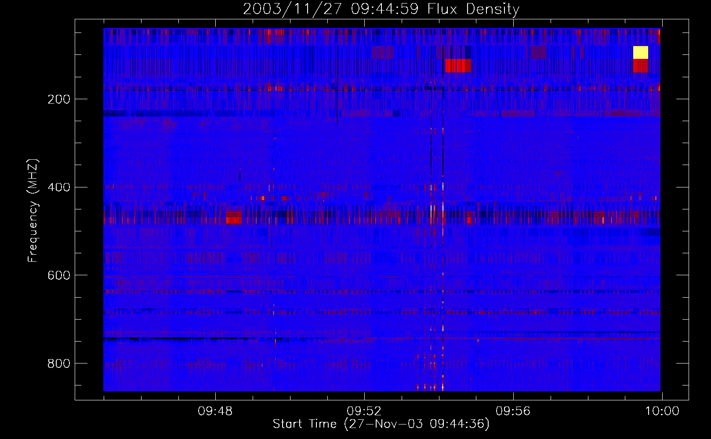
Task: Click the 09:52 time tick label
Action: [364, 411]
